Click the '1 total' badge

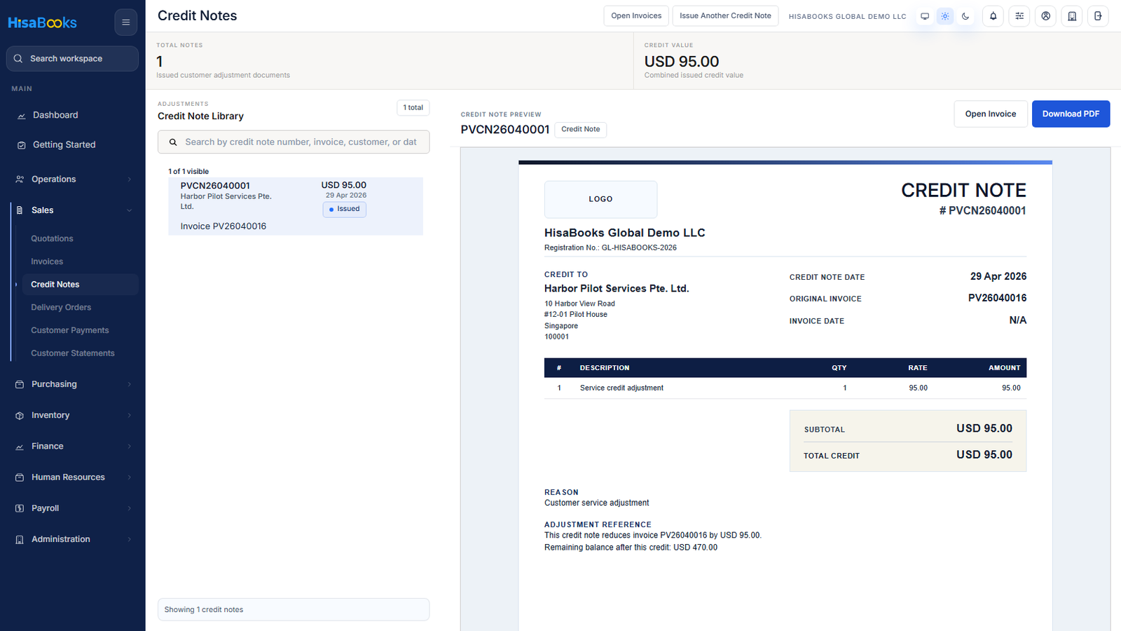413,108
